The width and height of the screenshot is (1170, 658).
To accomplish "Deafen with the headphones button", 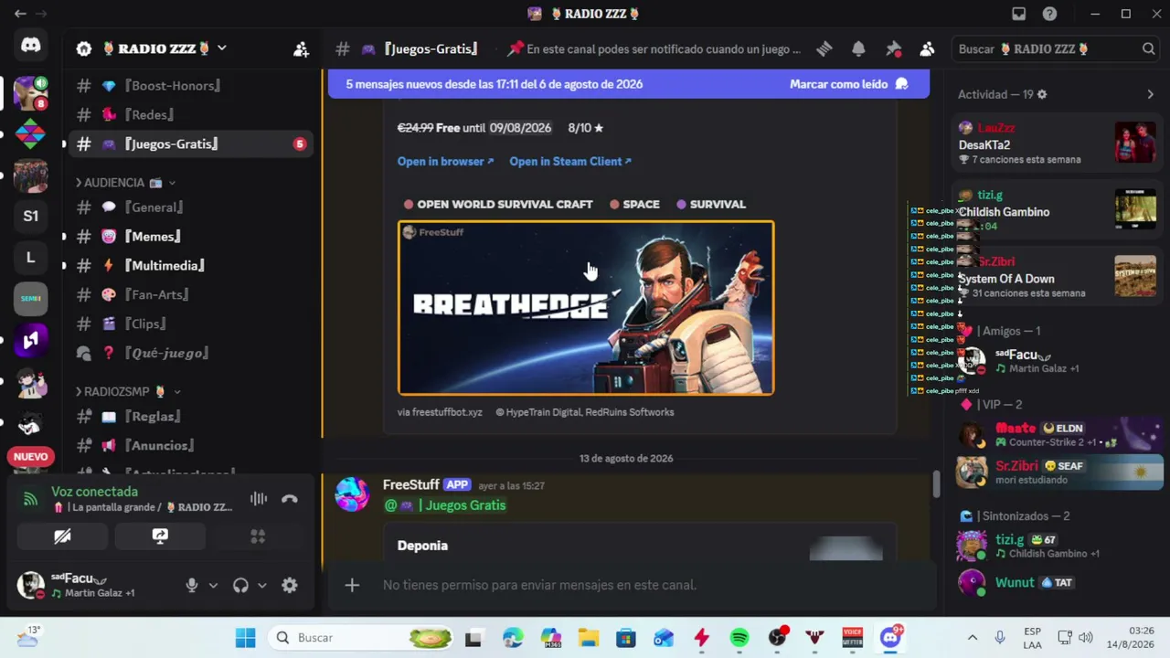I will (240, 586).
